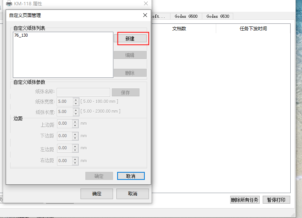Click the 删除所有任务 button
The height and width of the screenshot is (218, 302).
point(245,200)
